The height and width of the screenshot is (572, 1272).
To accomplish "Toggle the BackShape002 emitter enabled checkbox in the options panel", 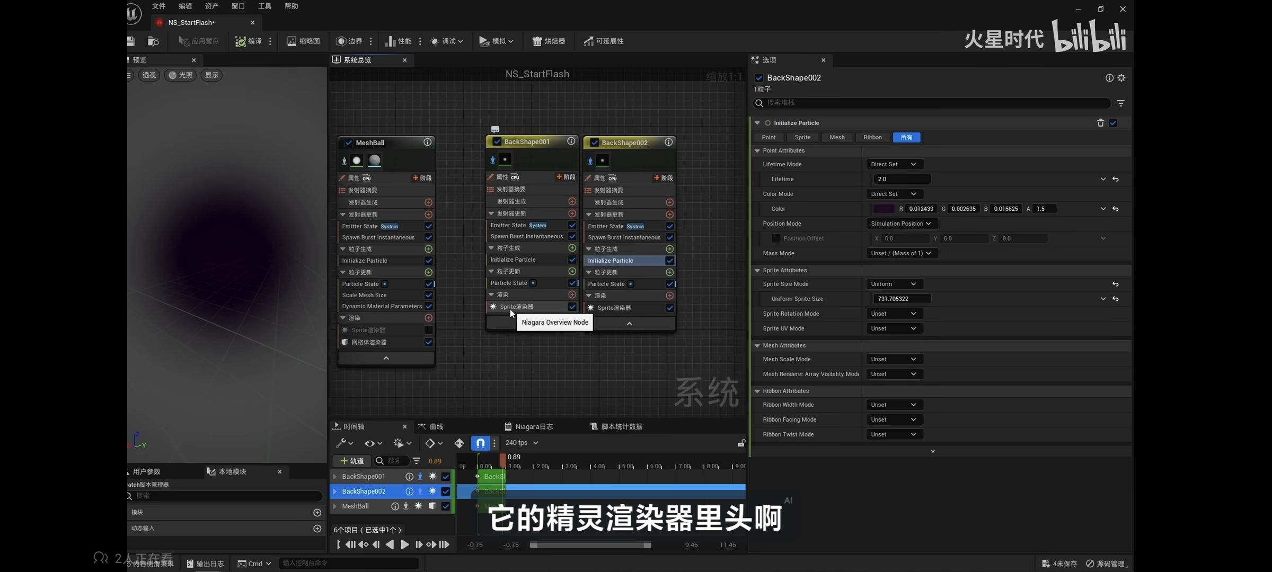I will [759, 78].
